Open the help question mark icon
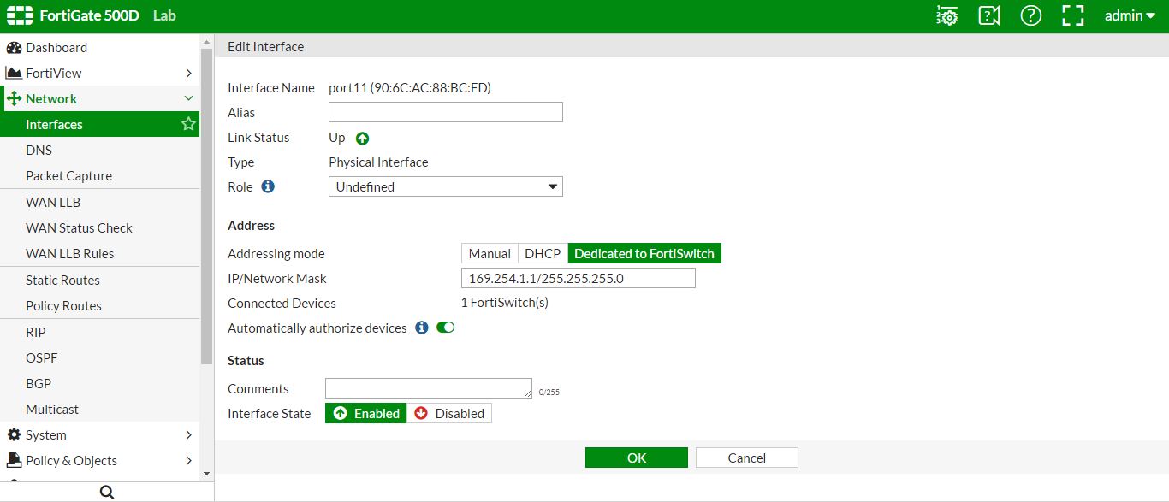The image size is (1169, 502). coord(1031,15)
